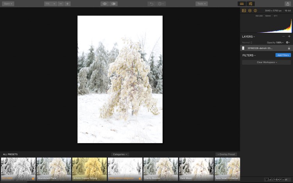The width and height of the screenshot is (293, 183).
Task: Open the layer settings gear menu
Action: coord(288,43)
